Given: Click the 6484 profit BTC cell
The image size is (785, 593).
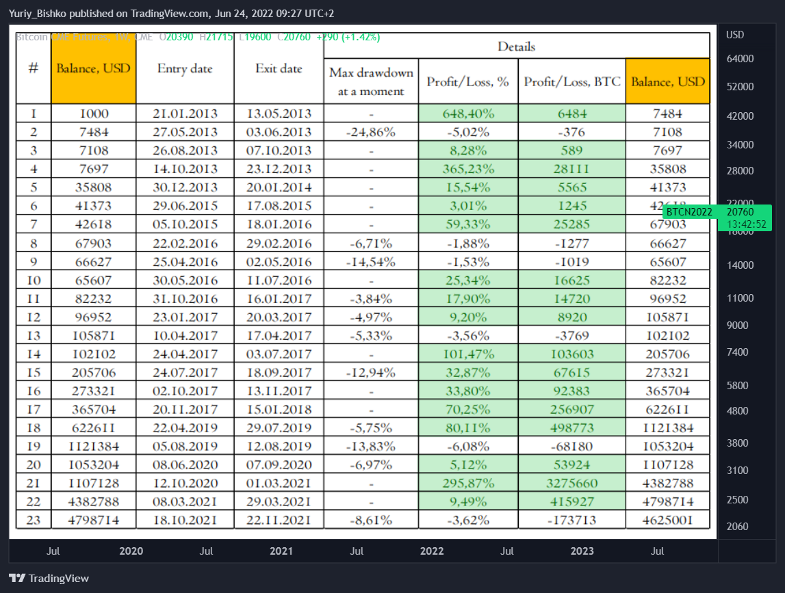Looking at the screenshot, I should click(571, 114).
